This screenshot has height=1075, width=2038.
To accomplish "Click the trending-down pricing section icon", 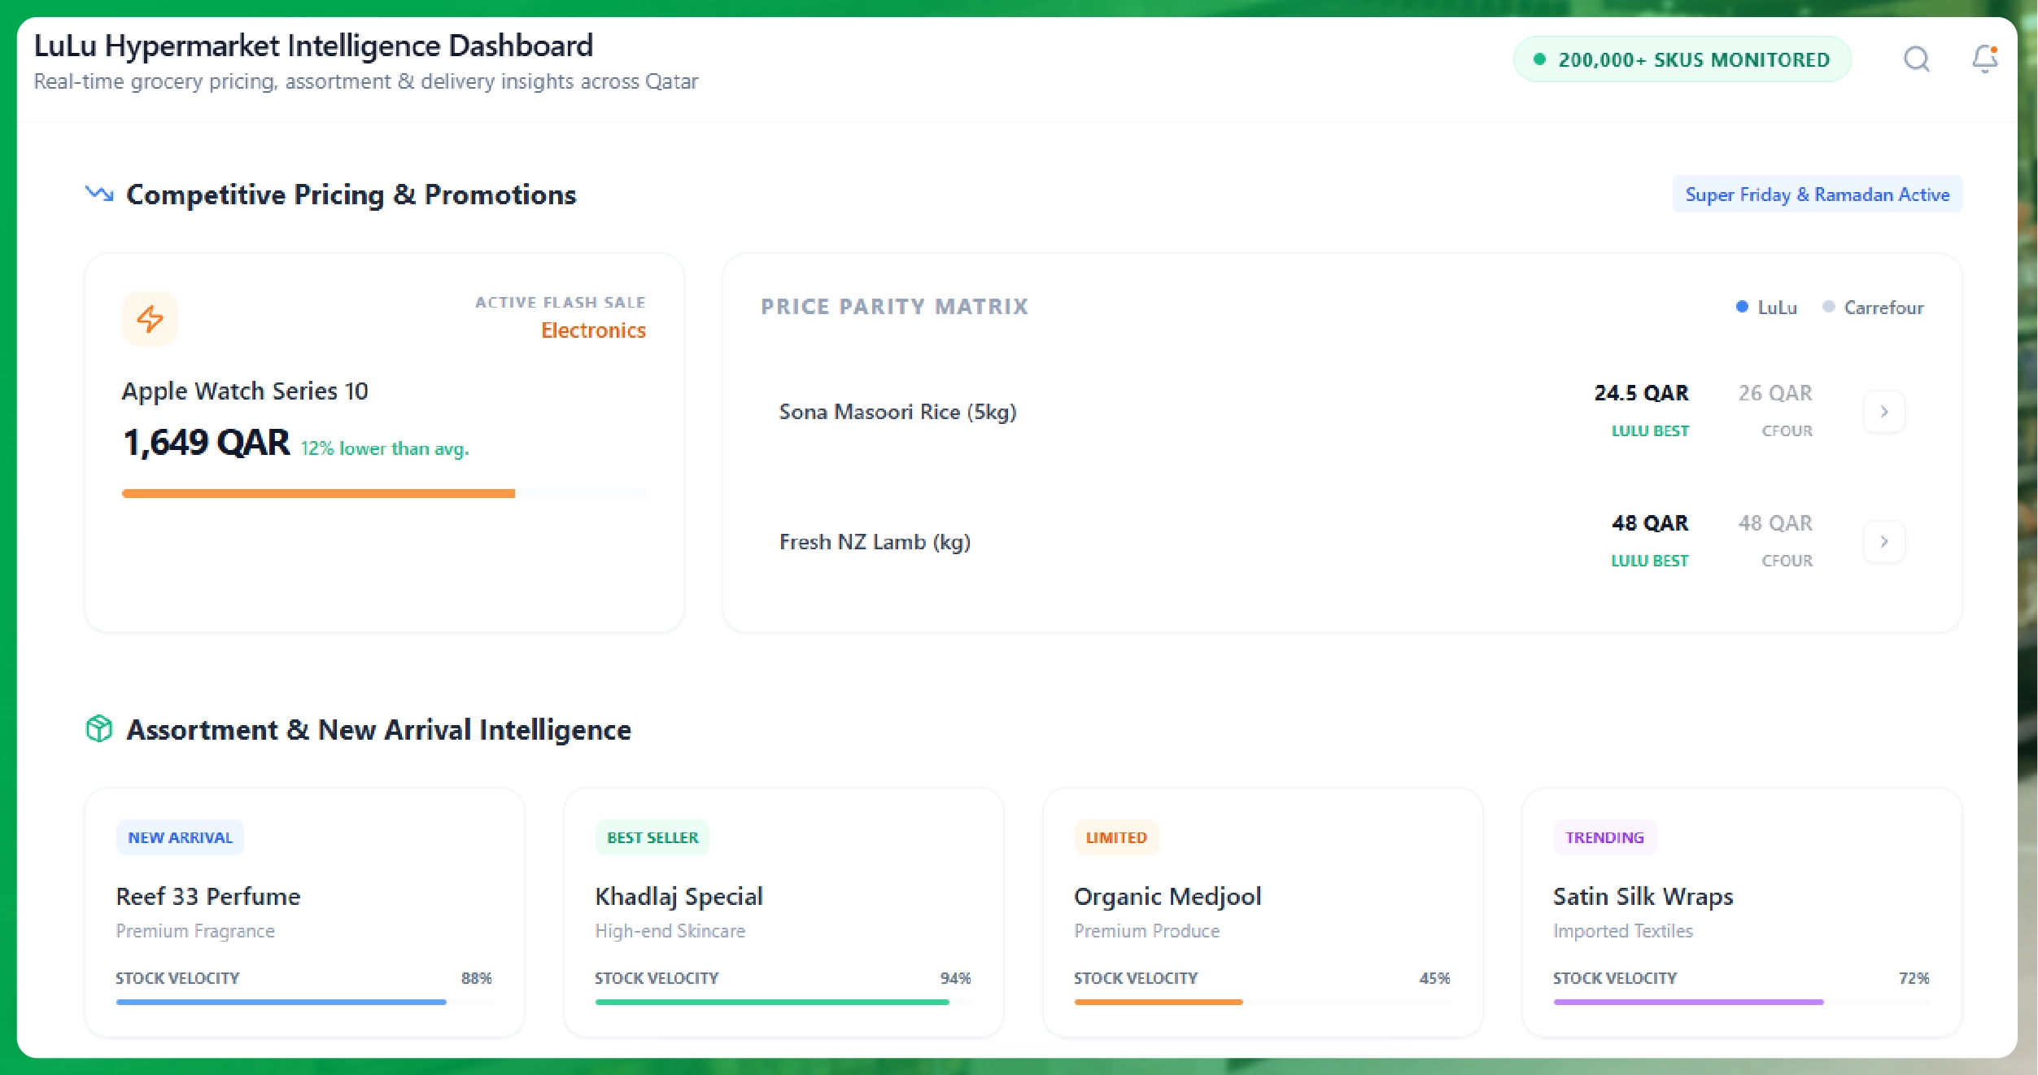I will [99, 194].
